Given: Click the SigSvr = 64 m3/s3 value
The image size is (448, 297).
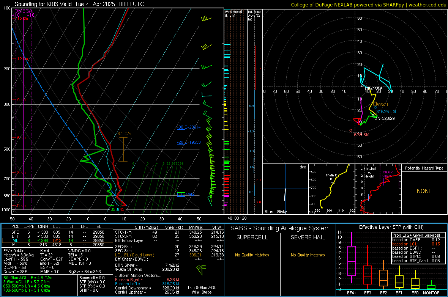Looking at the screenshot, I should click(84, 272).
